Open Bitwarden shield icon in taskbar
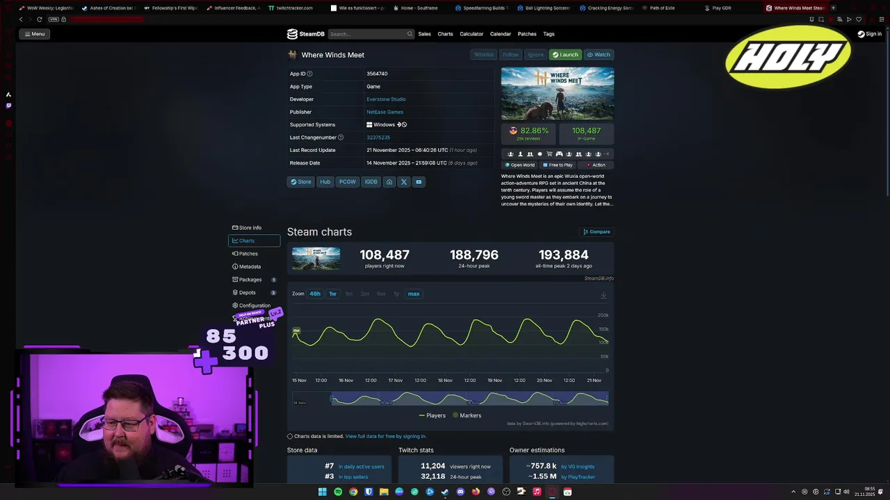890x500 pixels. [x=369, y=492]
